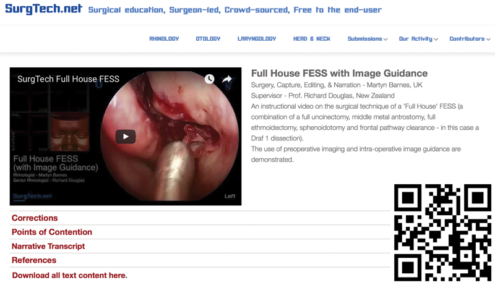This screenshot has height=285, width=495.
Task: Click the video share arrow icon
Action: click(227, 79)
